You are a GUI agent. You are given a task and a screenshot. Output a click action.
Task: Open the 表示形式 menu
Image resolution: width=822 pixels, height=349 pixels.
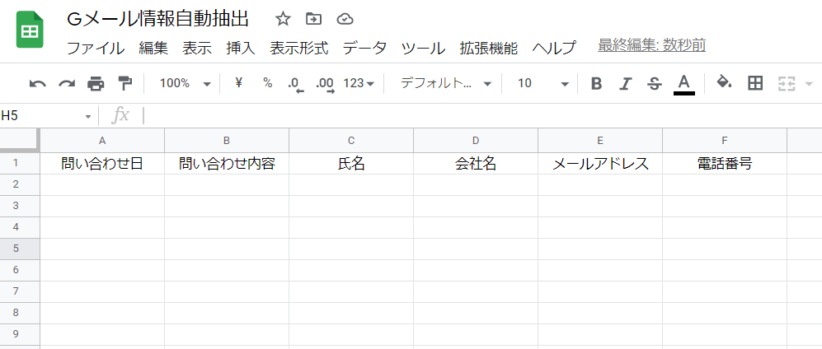click(298, 48)
